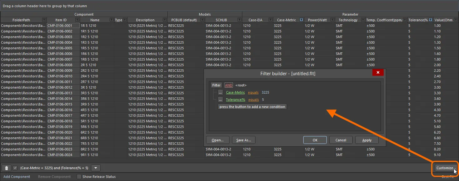Click the SCHLIB column filter icon
The image size is (459, 181).
click(240, 20)
